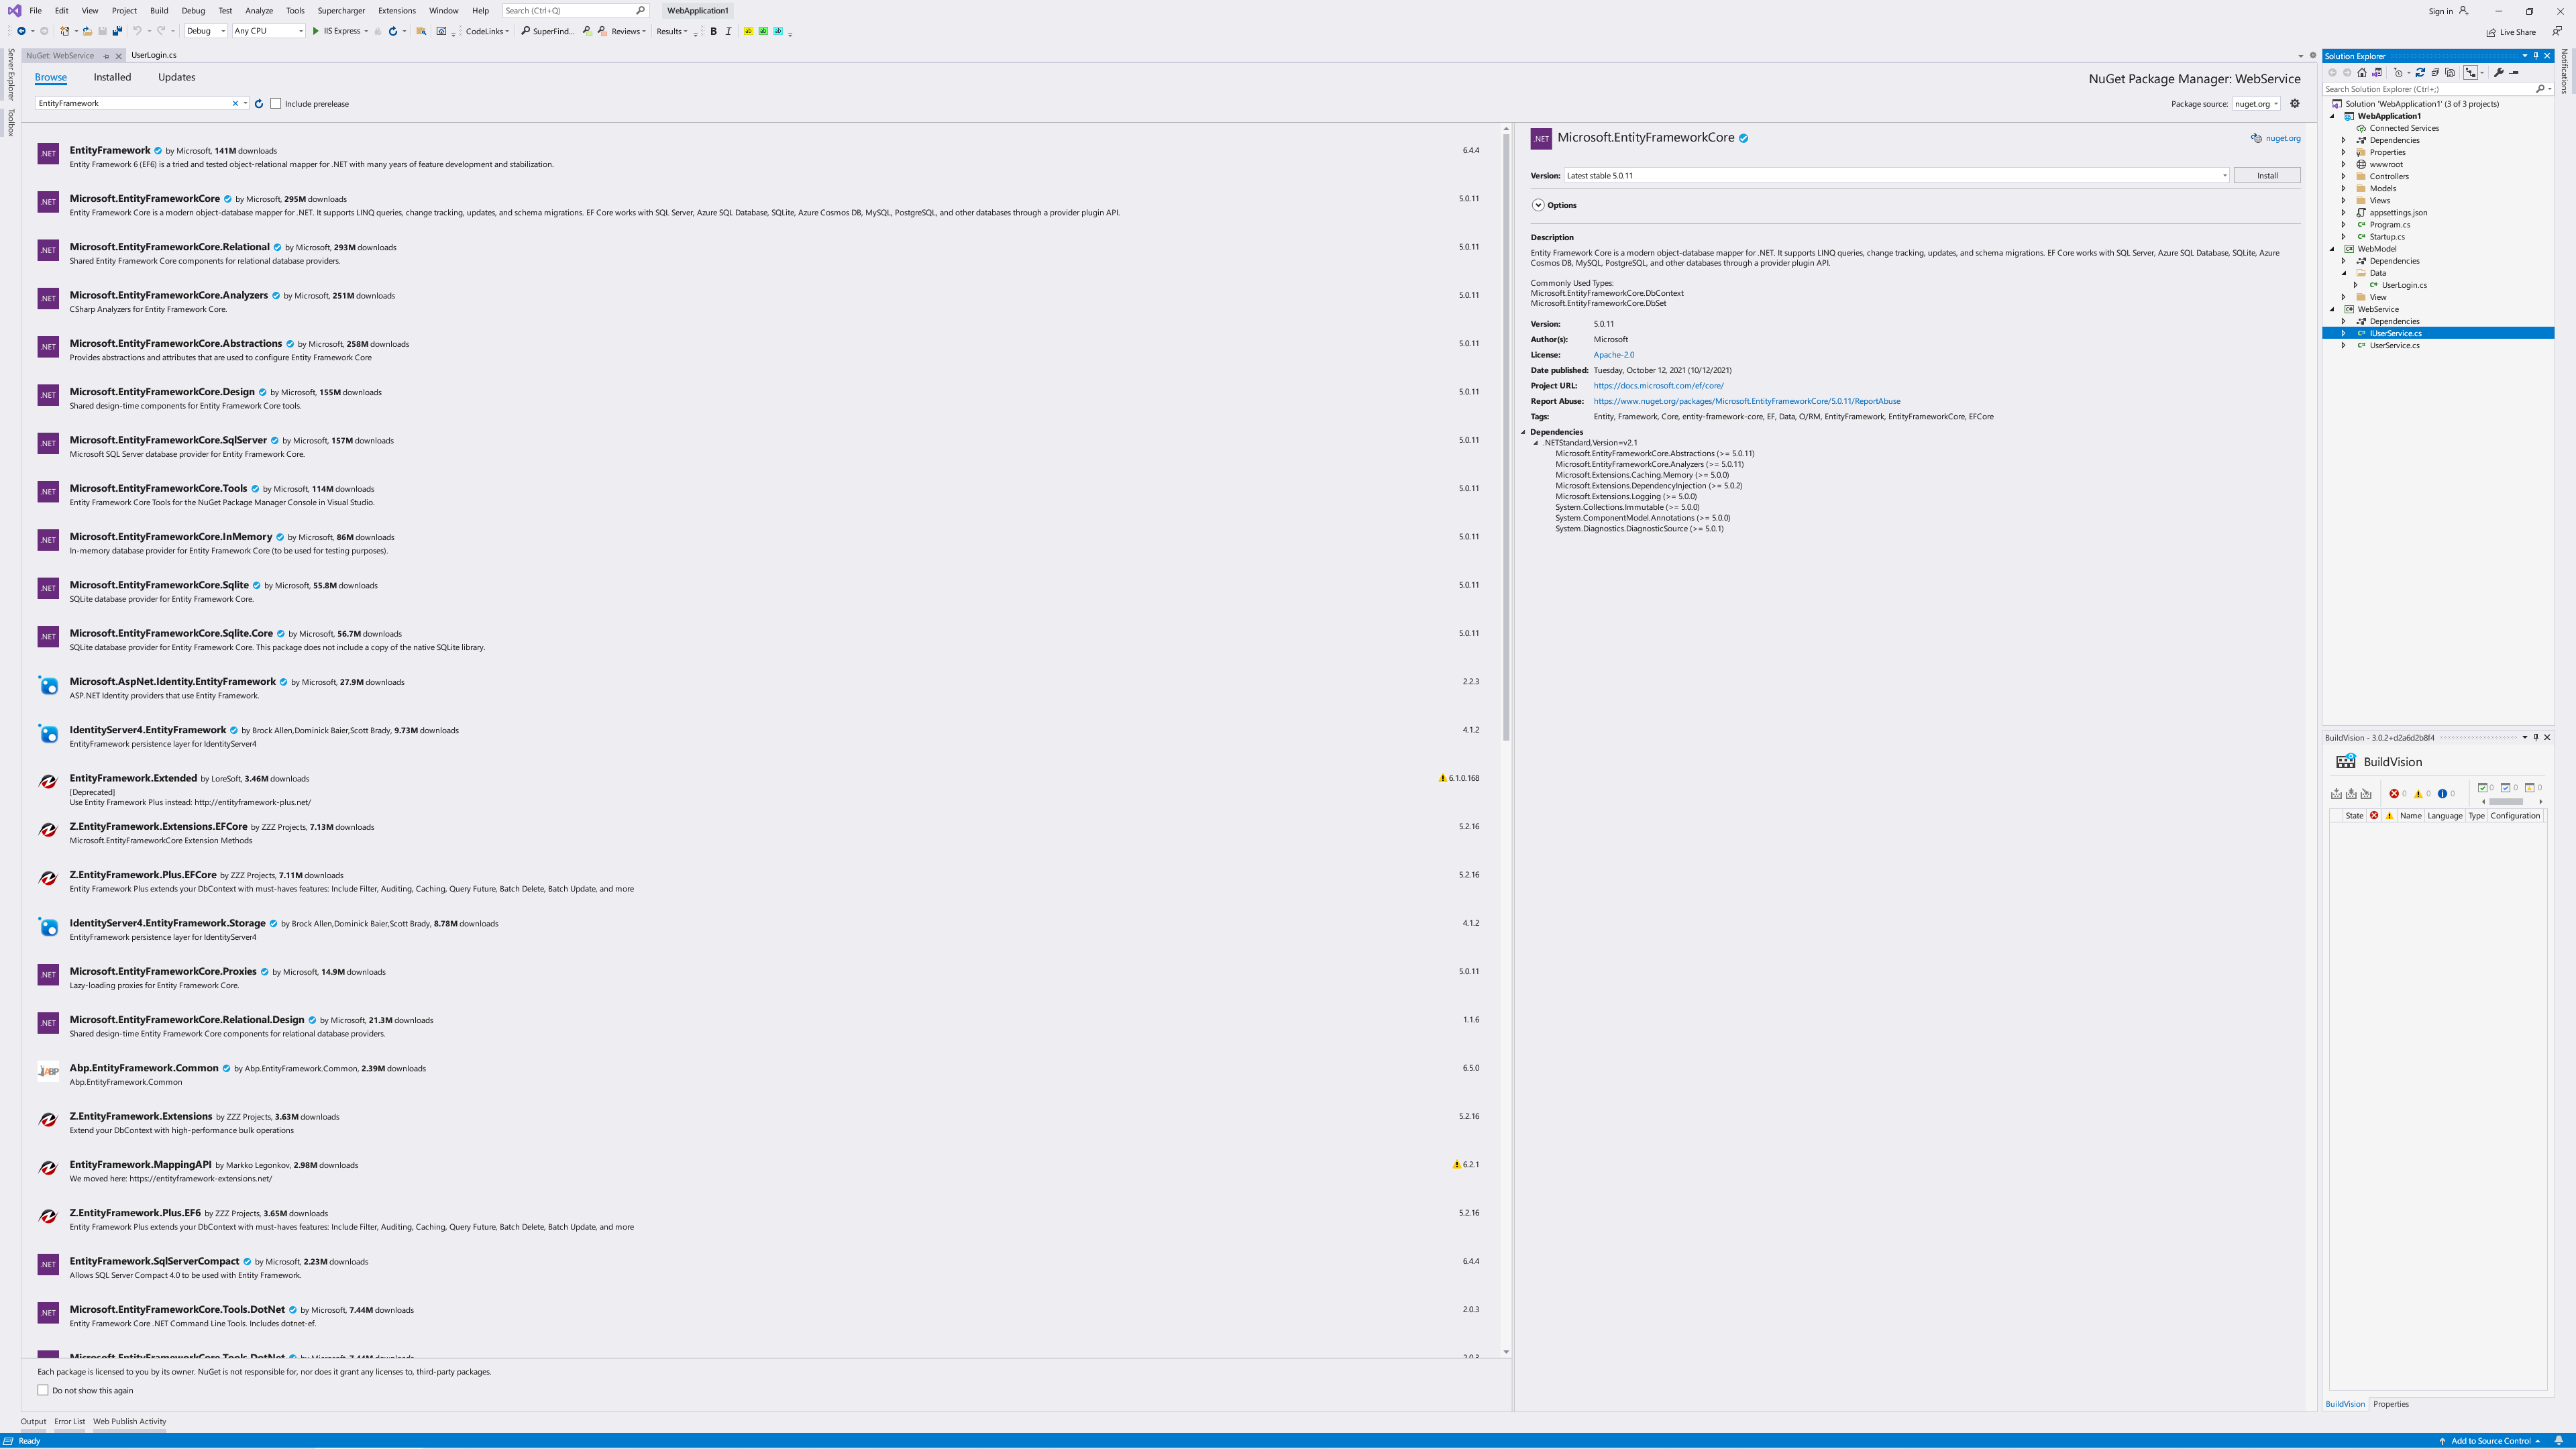Open Solution Explorer Properties wrench icon
The height and width of the screenshot is (1449, 2576).
(x=2498, y=72)
